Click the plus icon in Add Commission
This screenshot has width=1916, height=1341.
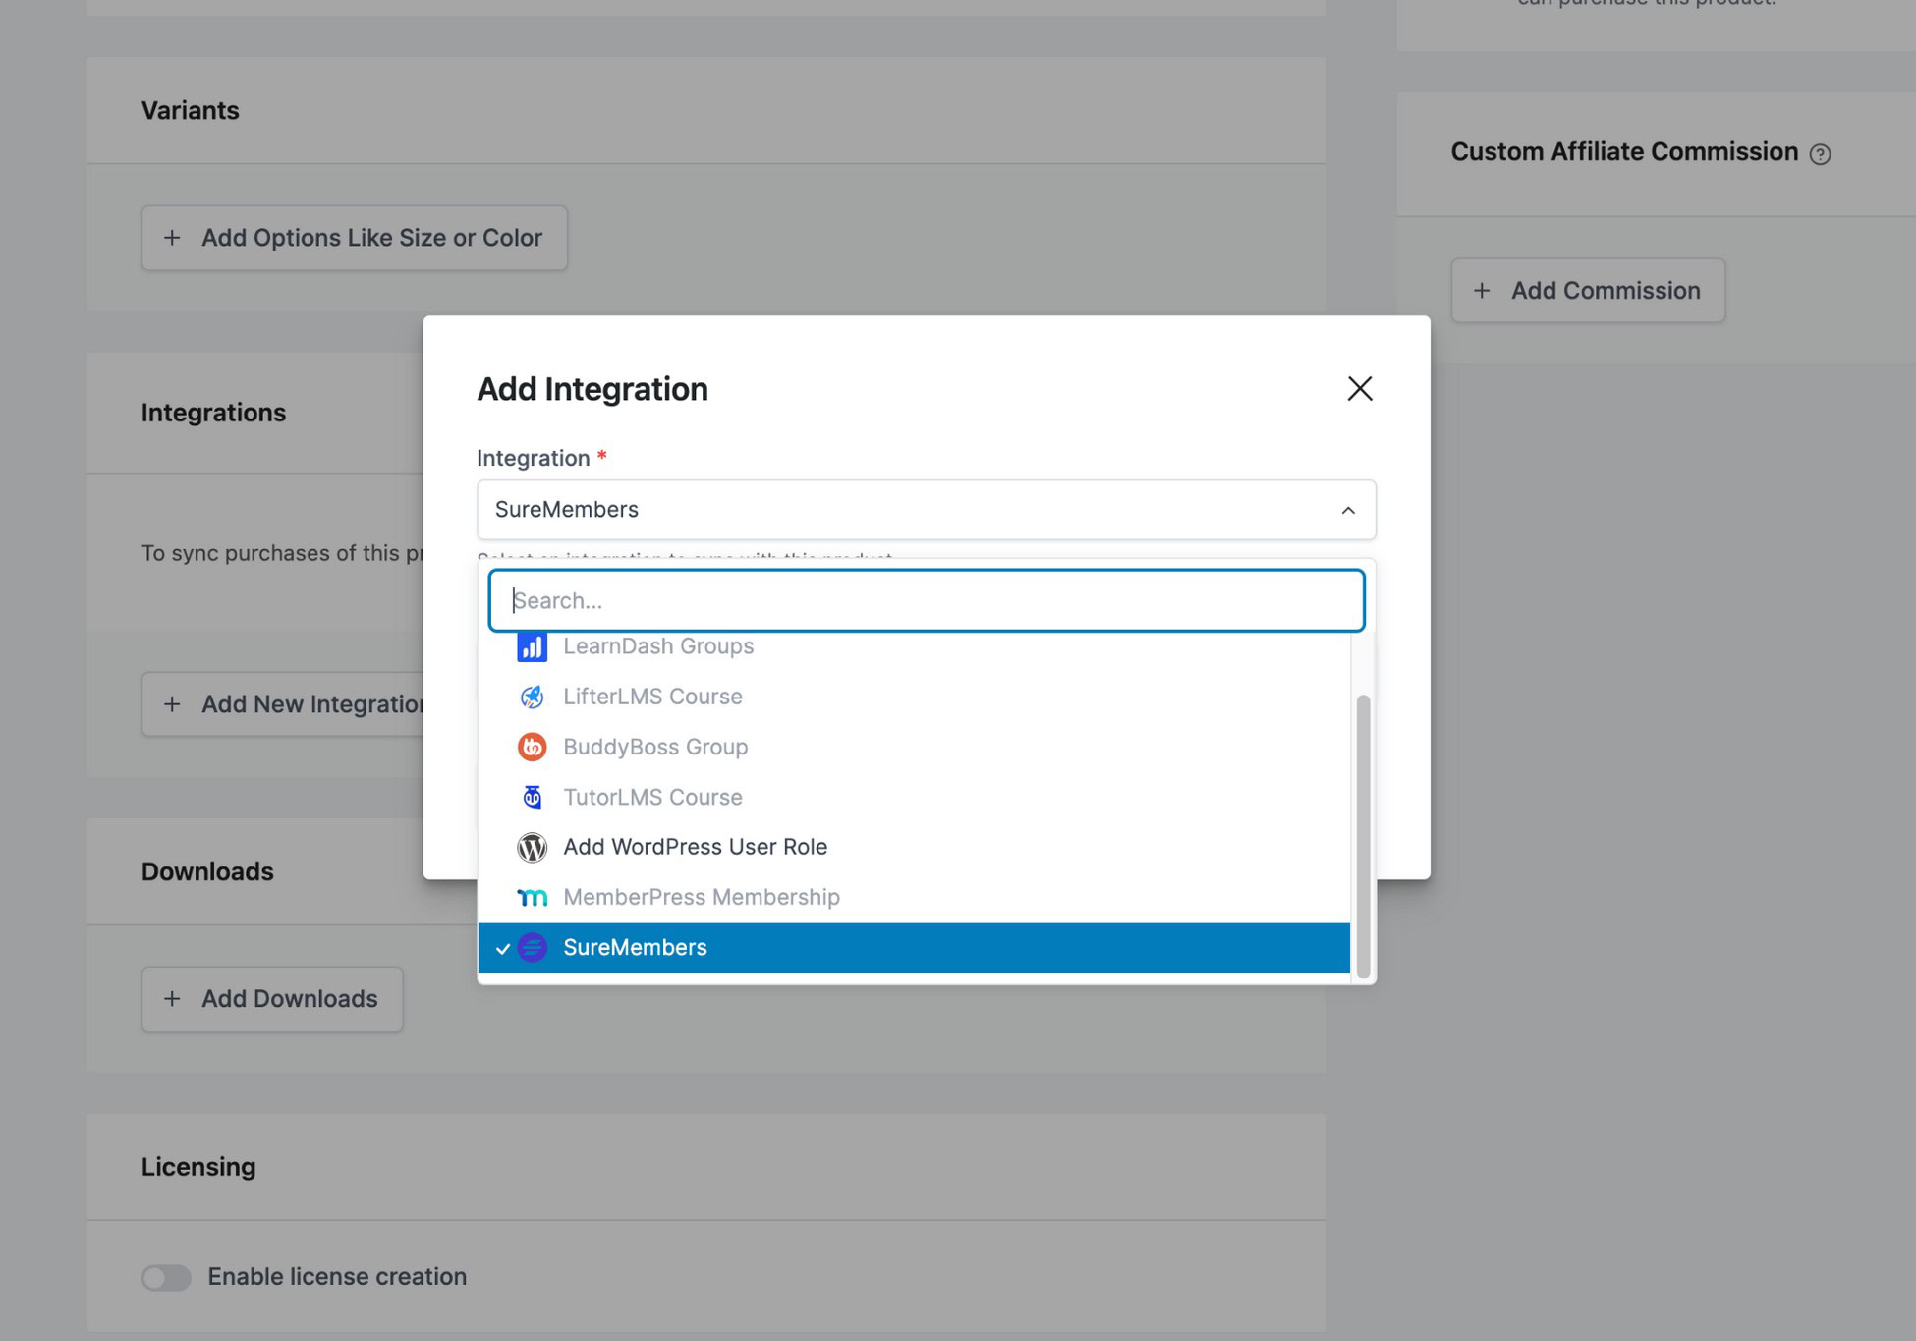(1482, 291)
